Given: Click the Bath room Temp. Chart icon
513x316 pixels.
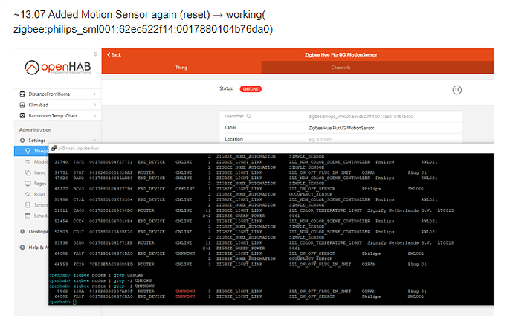Looking at the screenshot, I should [22, 116].
